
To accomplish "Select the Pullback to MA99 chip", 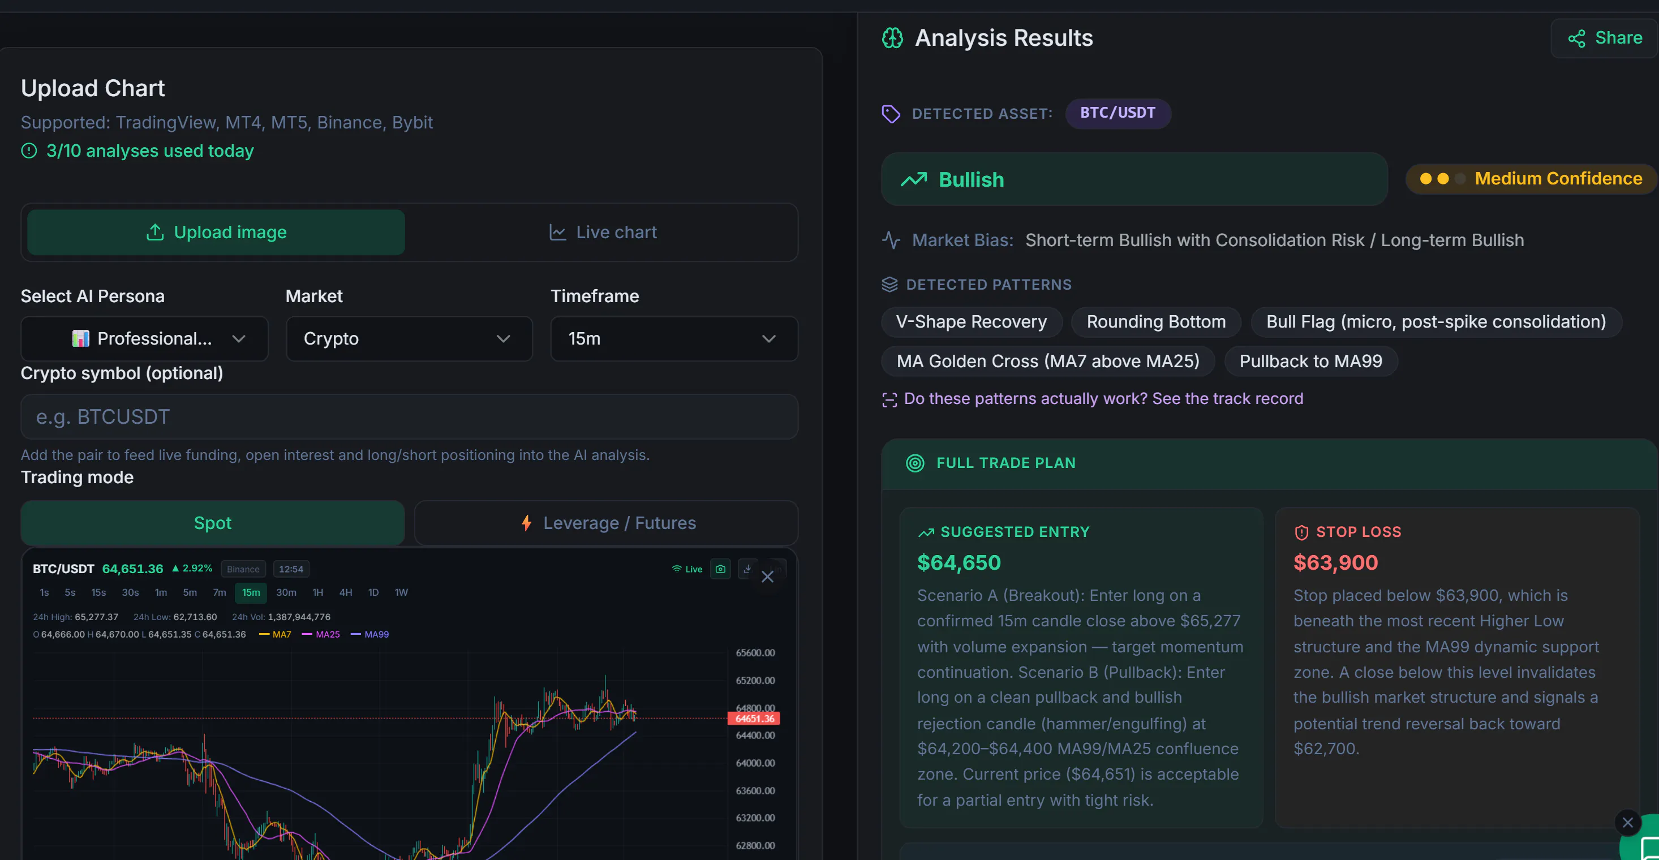I will tap(1310, 362).
